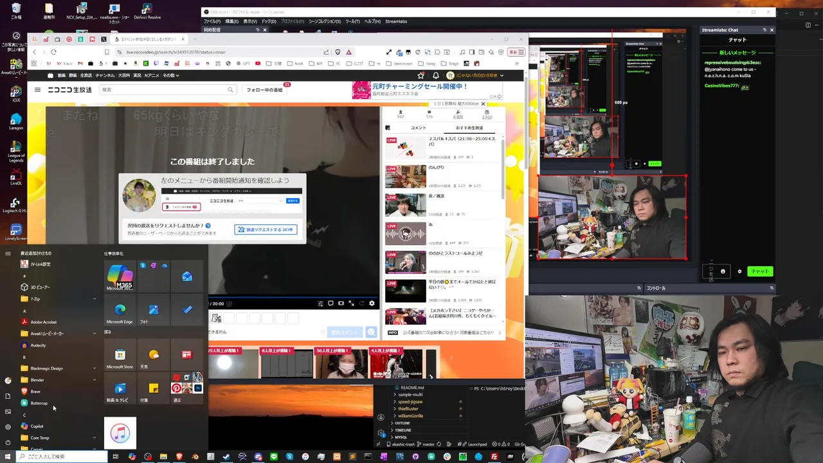Open the news tile beside 天気

186,355
